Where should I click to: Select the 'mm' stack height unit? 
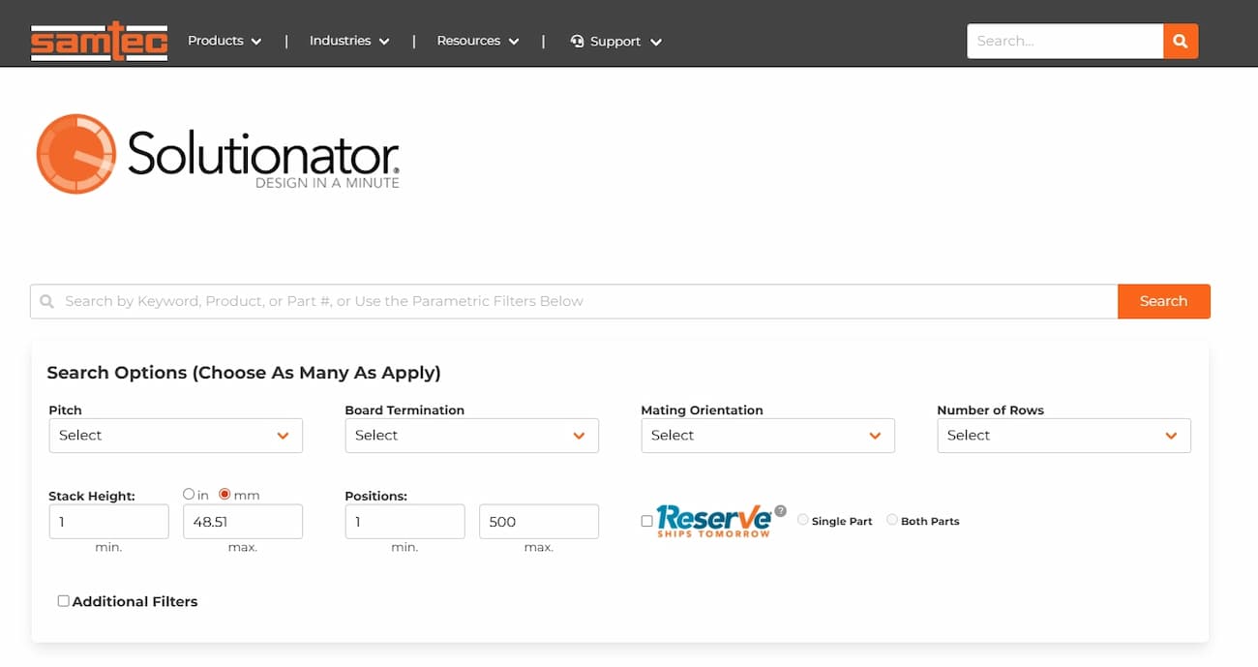point(225,494)
